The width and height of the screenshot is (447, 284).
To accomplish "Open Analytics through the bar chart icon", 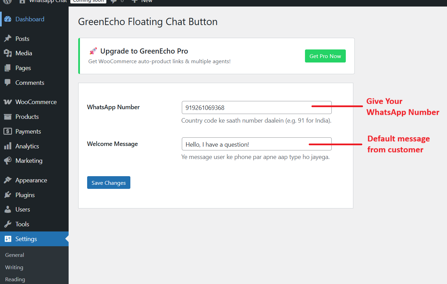I will coord(8,146).
